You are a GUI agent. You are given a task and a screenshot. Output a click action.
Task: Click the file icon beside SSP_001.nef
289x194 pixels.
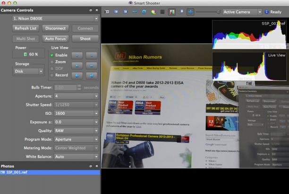tap(2, 172)
